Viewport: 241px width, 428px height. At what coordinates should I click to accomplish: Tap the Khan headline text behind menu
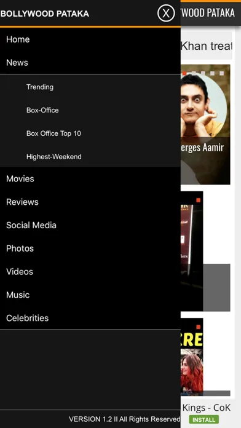(207, 46)
